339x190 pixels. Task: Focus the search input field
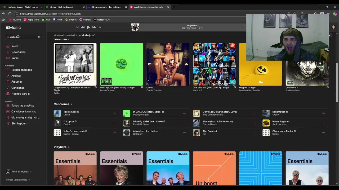click(23, 37)
